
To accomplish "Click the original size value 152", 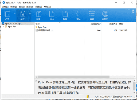I will (115, 30).
